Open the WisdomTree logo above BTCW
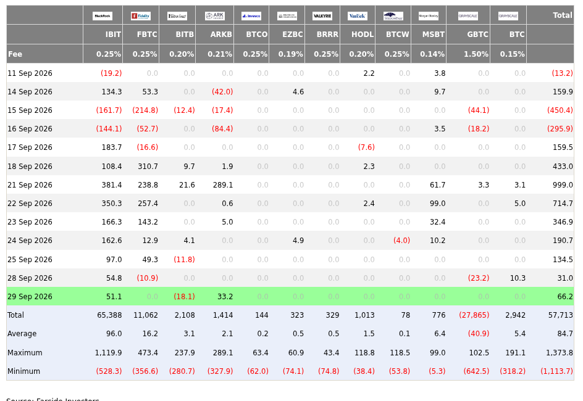Image resolution: width=583 pixels, height=401 pixels. tap(393, 16)
